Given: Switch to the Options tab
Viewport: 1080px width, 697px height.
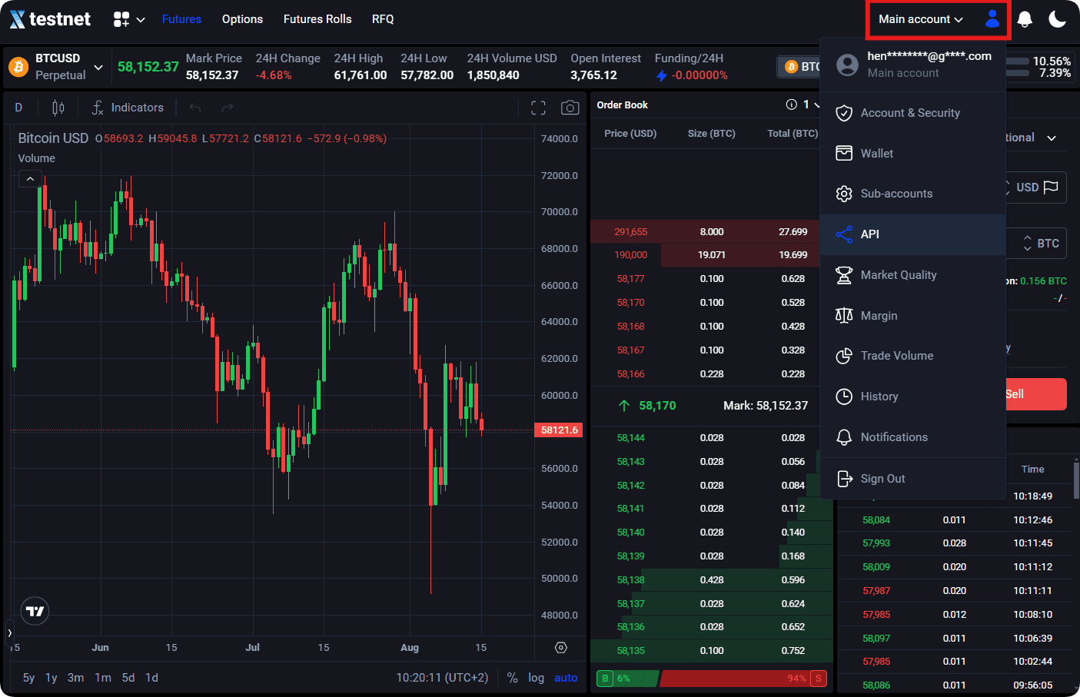Looking at the screenshot, I should pos(242,18).
